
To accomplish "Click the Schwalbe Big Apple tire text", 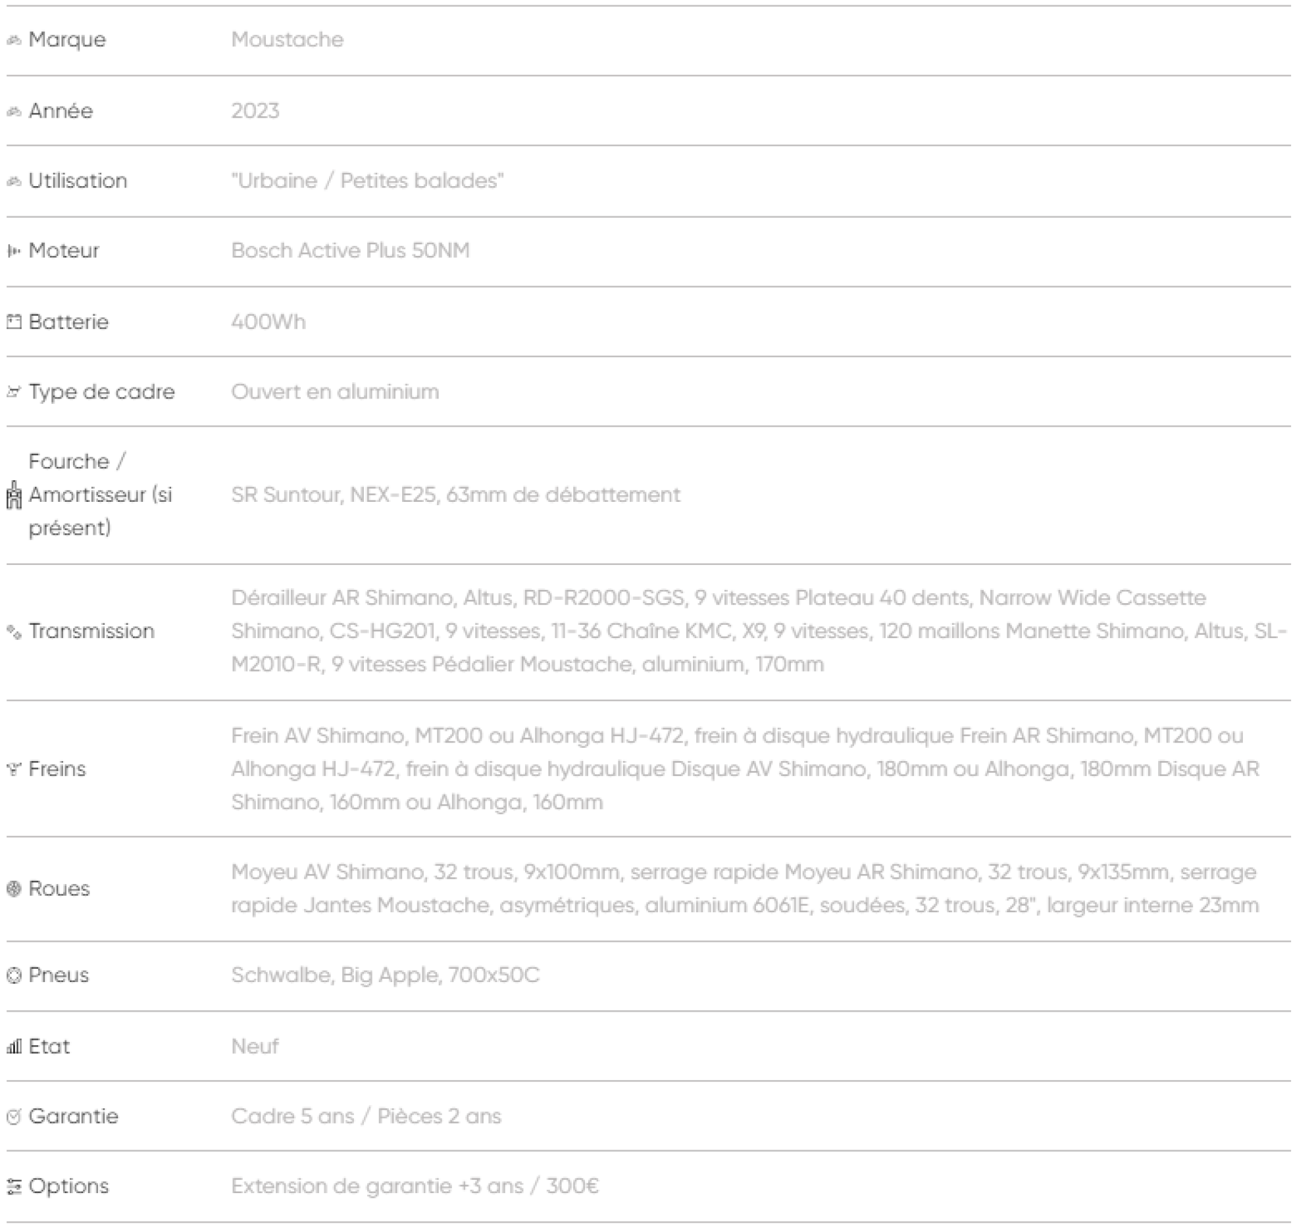I will 386,975.
